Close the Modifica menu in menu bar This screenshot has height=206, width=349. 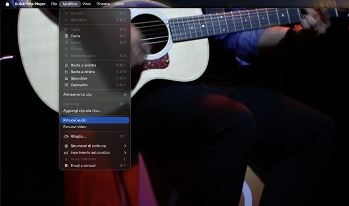click(x=70, y=4)
